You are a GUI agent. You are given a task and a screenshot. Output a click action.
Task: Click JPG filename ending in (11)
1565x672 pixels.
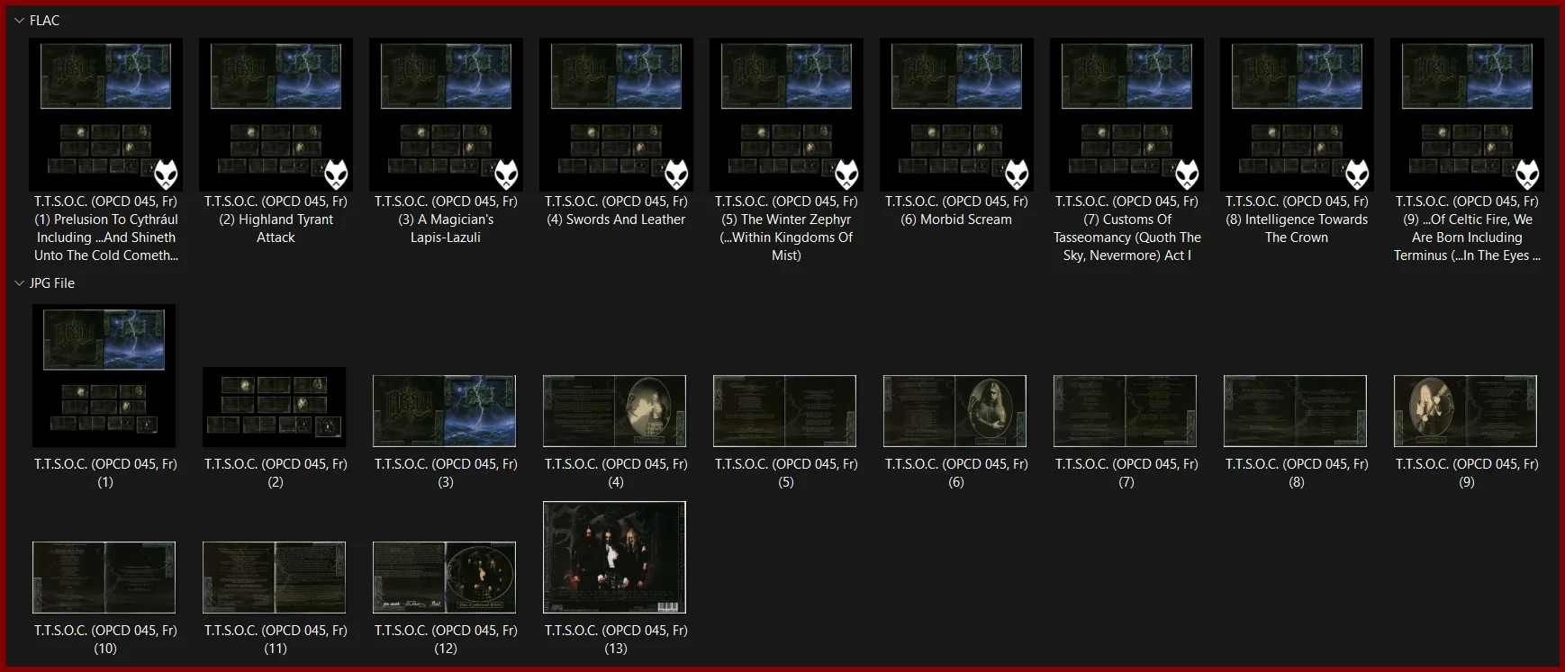pos(276,640)
